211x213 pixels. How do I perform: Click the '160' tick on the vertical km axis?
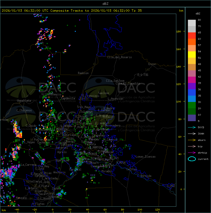pos(179,49)
